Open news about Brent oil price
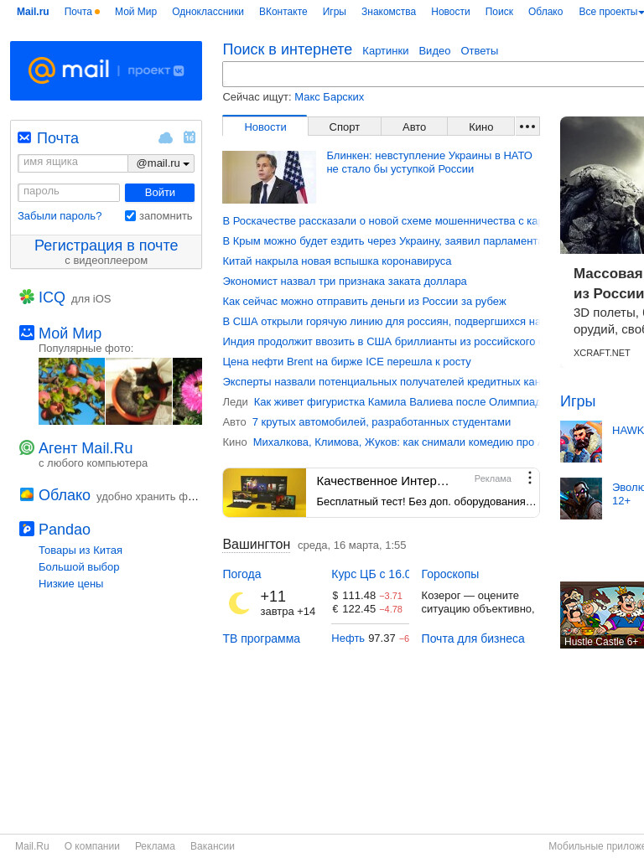Image resolution: width=644 pixels, height=858 pixels. tap(346, 362)
